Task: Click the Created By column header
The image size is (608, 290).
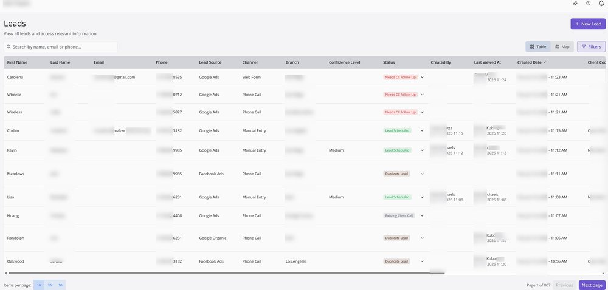Action: click(x=441, y=62)
